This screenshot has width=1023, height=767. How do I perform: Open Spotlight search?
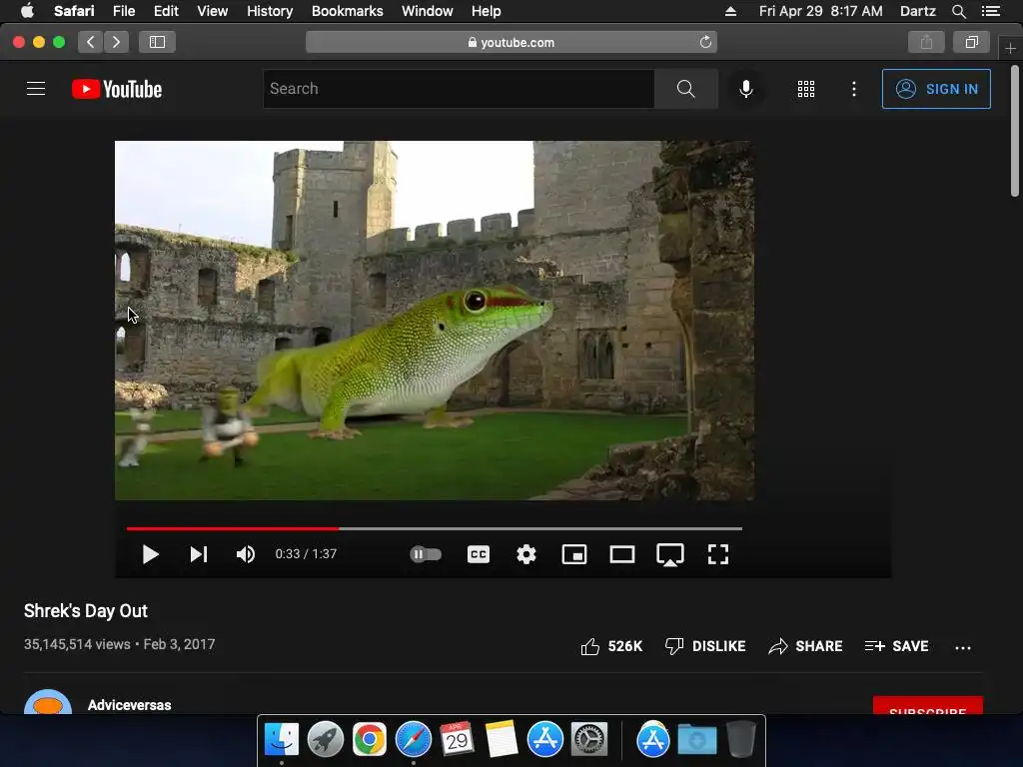click(958, 11)
